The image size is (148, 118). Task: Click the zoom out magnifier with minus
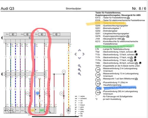(x=79, y=74)
